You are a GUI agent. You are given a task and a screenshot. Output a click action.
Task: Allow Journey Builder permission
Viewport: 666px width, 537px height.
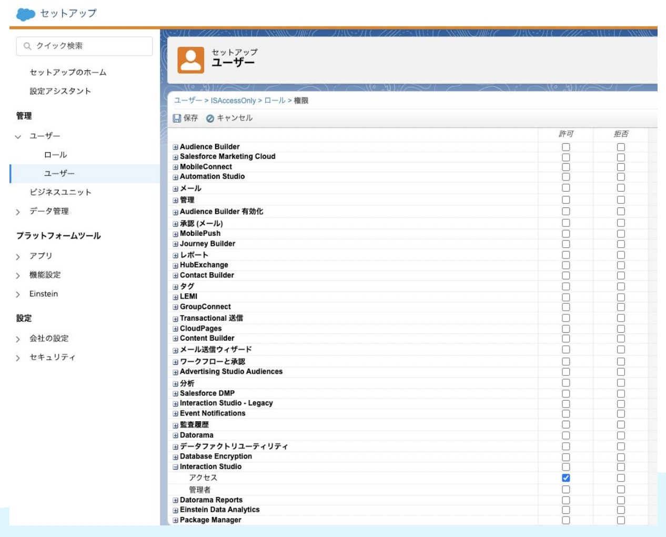click(566, 244)
